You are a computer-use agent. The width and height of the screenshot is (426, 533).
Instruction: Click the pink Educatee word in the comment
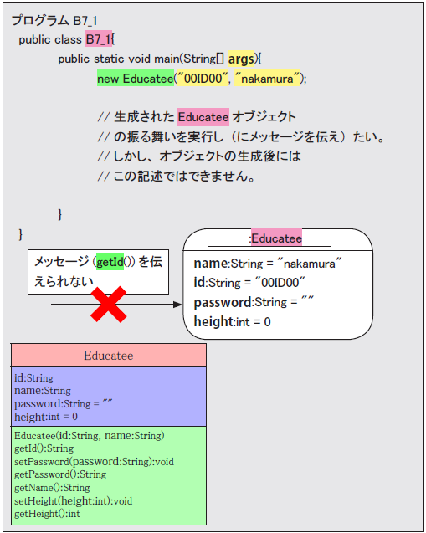point(203,117)
